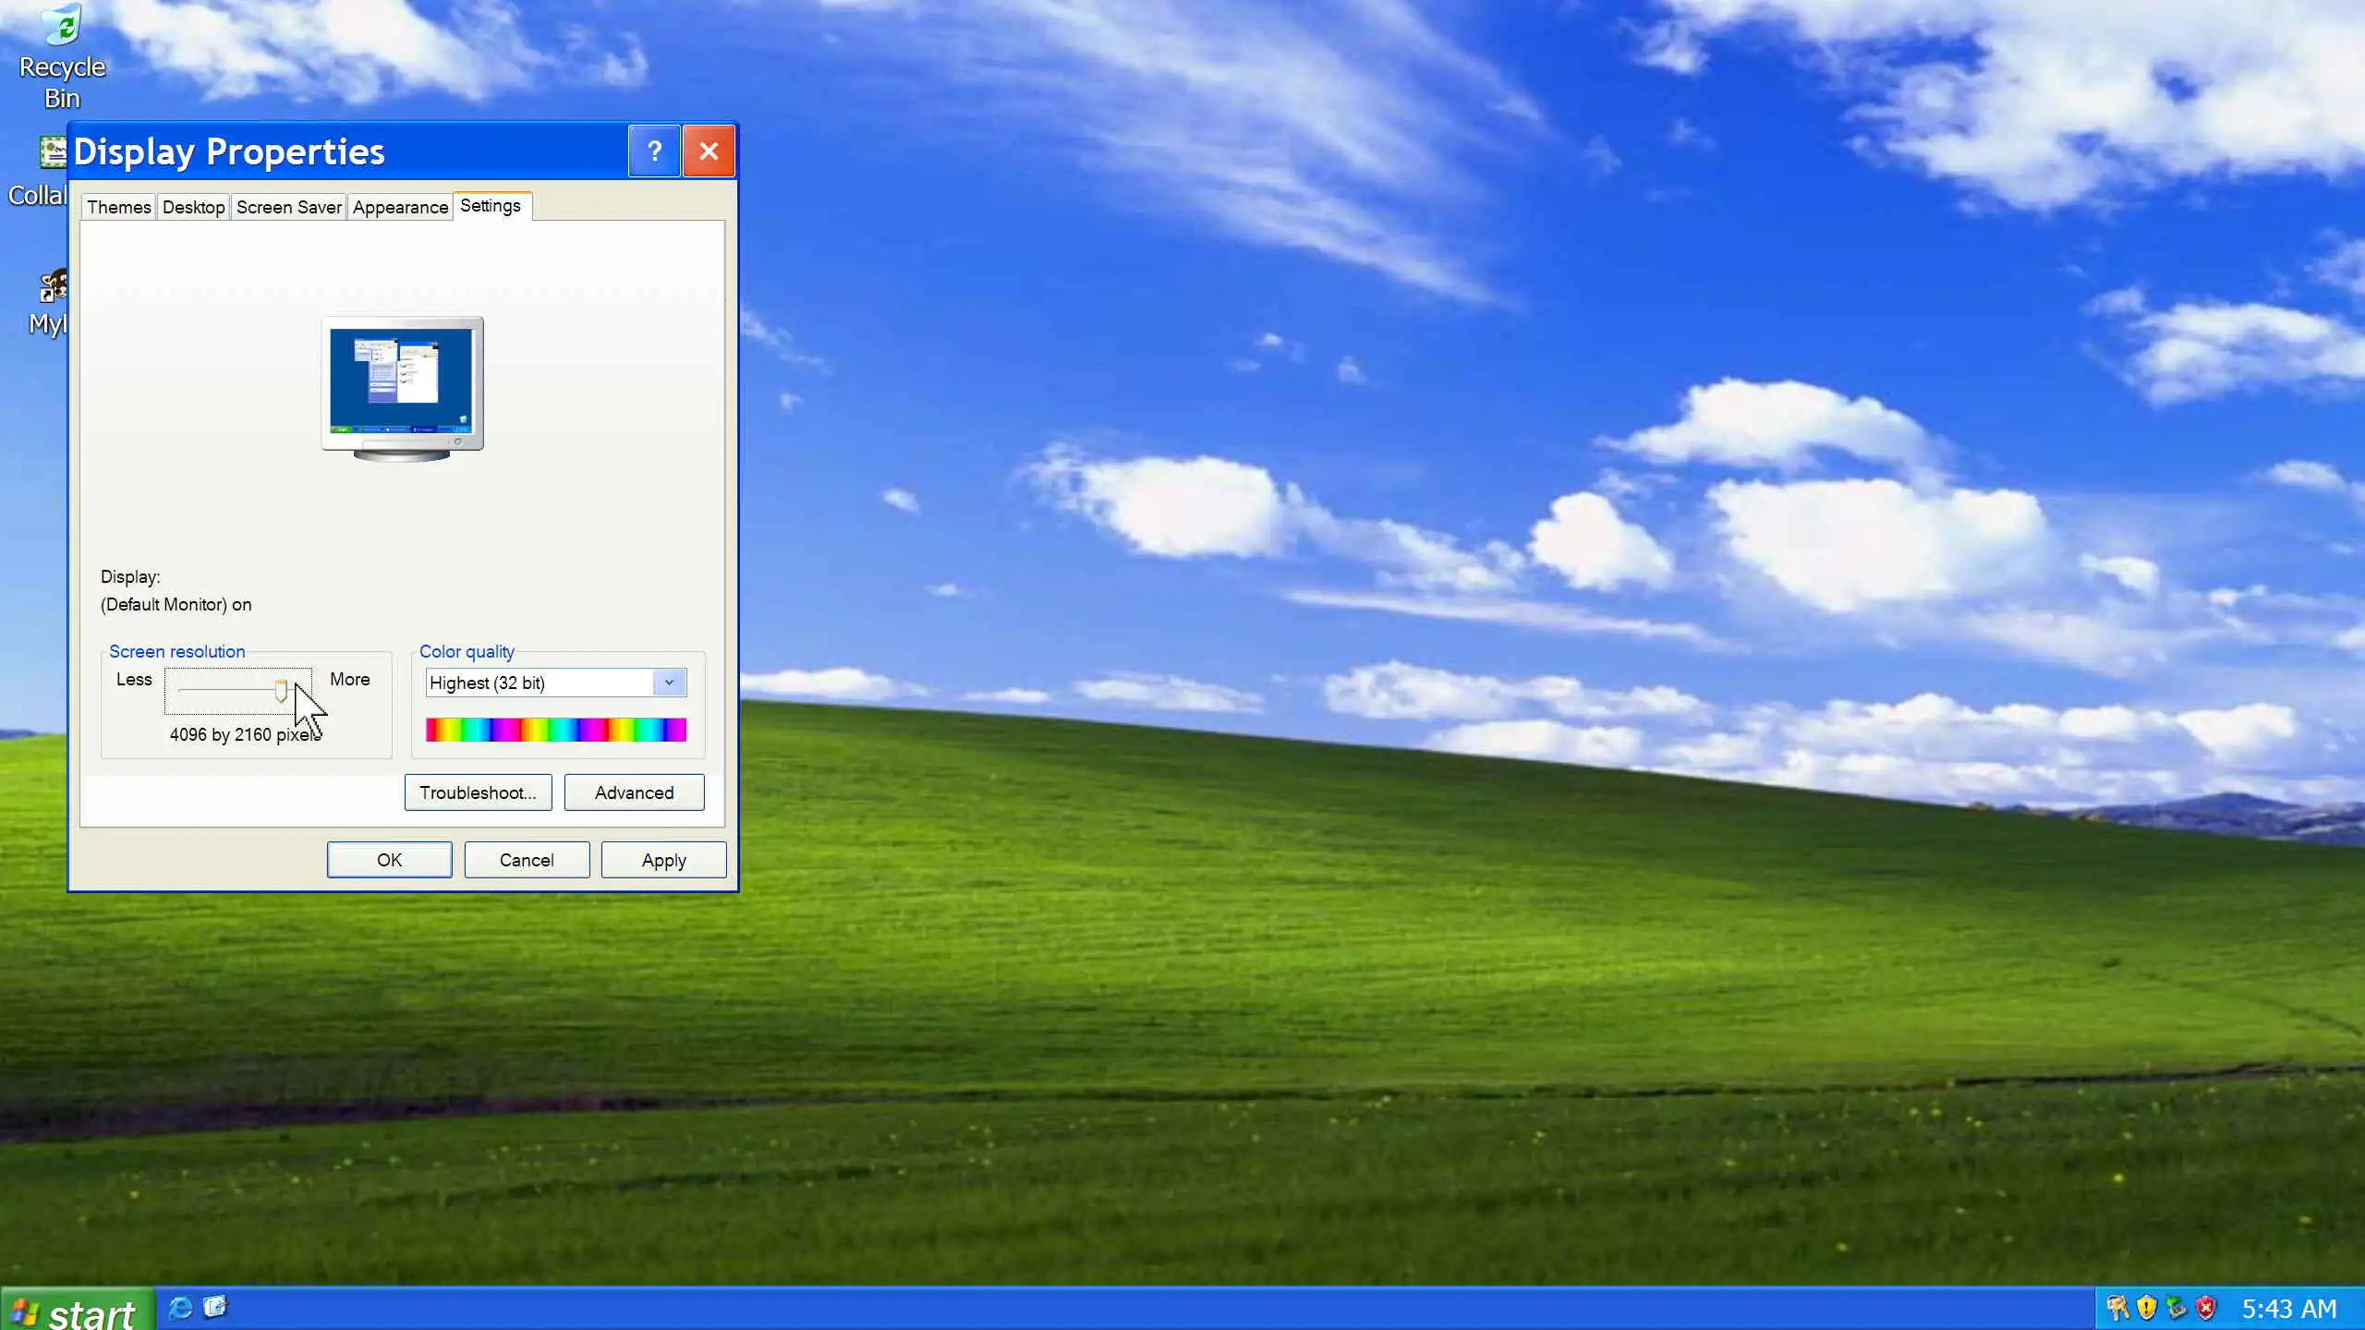Click the Show Desktop quick launch icon

pyautogui.click(x=215, y=1307)
